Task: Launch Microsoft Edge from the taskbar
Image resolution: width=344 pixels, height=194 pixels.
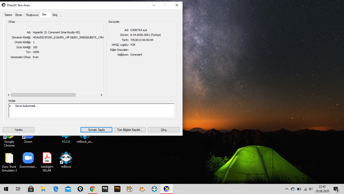Action: [55, 189]
